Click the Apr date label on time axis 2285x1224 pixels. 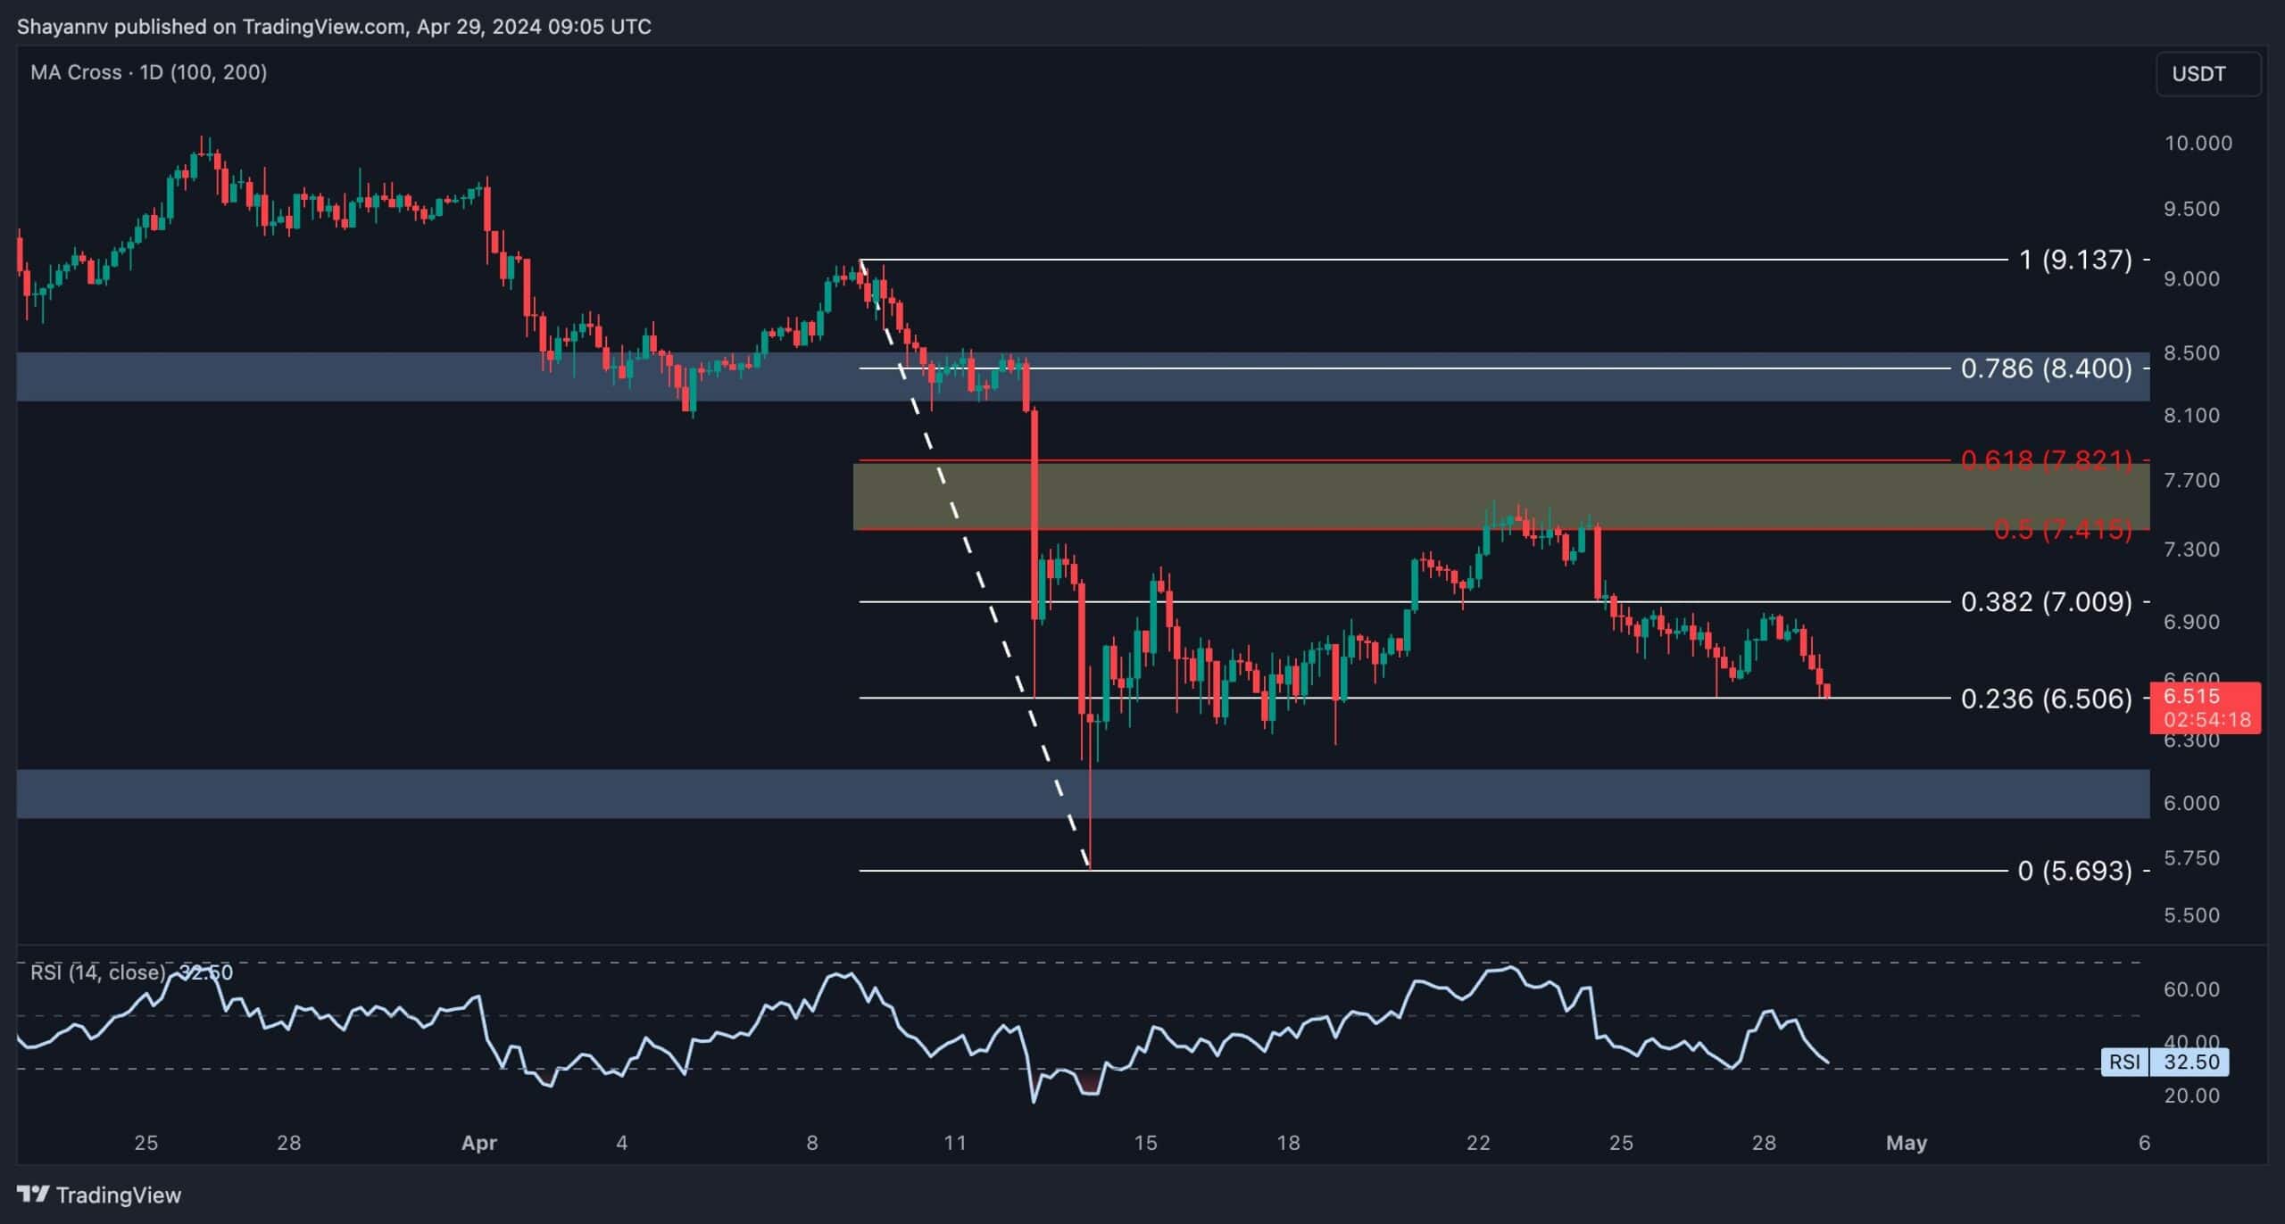coord(479,1143)
